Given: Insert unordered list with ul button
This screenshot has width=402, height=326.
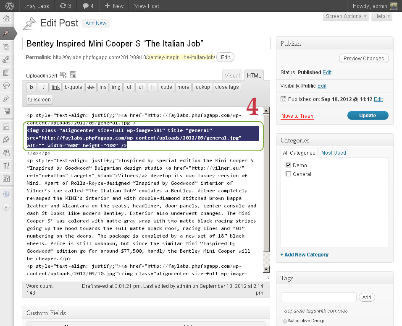Looking at the screenshot, I should pyautogui.click(x=129, y=87).
